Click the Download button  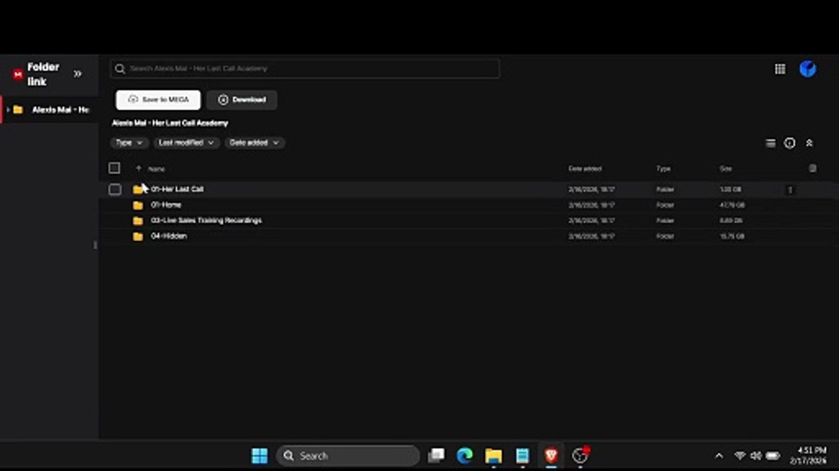point(242,100)
